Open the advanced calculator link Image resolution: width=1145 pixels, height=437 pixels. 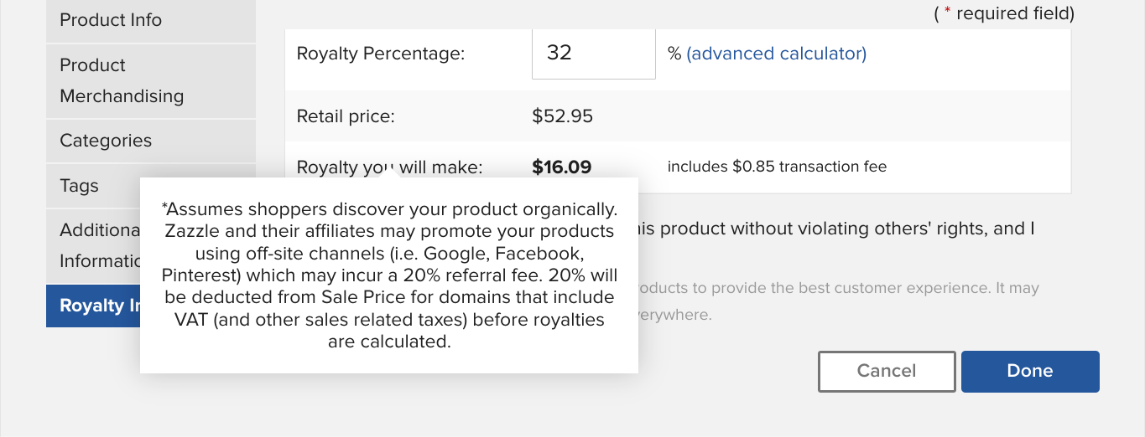777,54
